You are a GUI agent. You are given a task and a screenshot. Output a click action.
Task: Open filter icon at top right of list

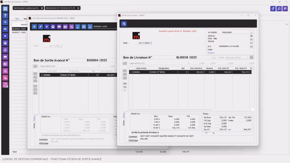coord(273,9)
